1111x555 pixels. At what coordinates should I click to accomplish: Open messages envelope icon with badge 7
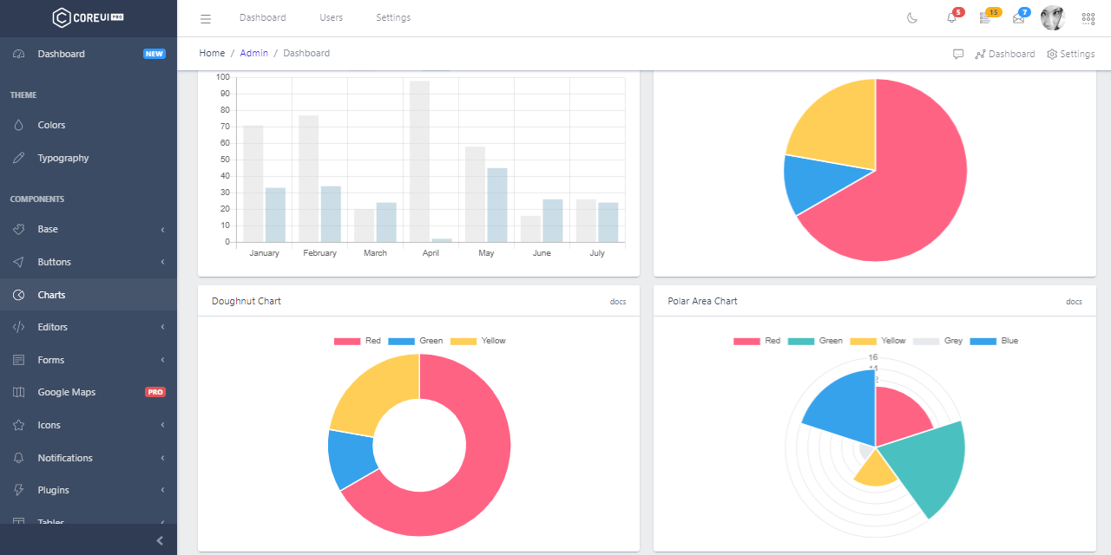click(1019, 18)
